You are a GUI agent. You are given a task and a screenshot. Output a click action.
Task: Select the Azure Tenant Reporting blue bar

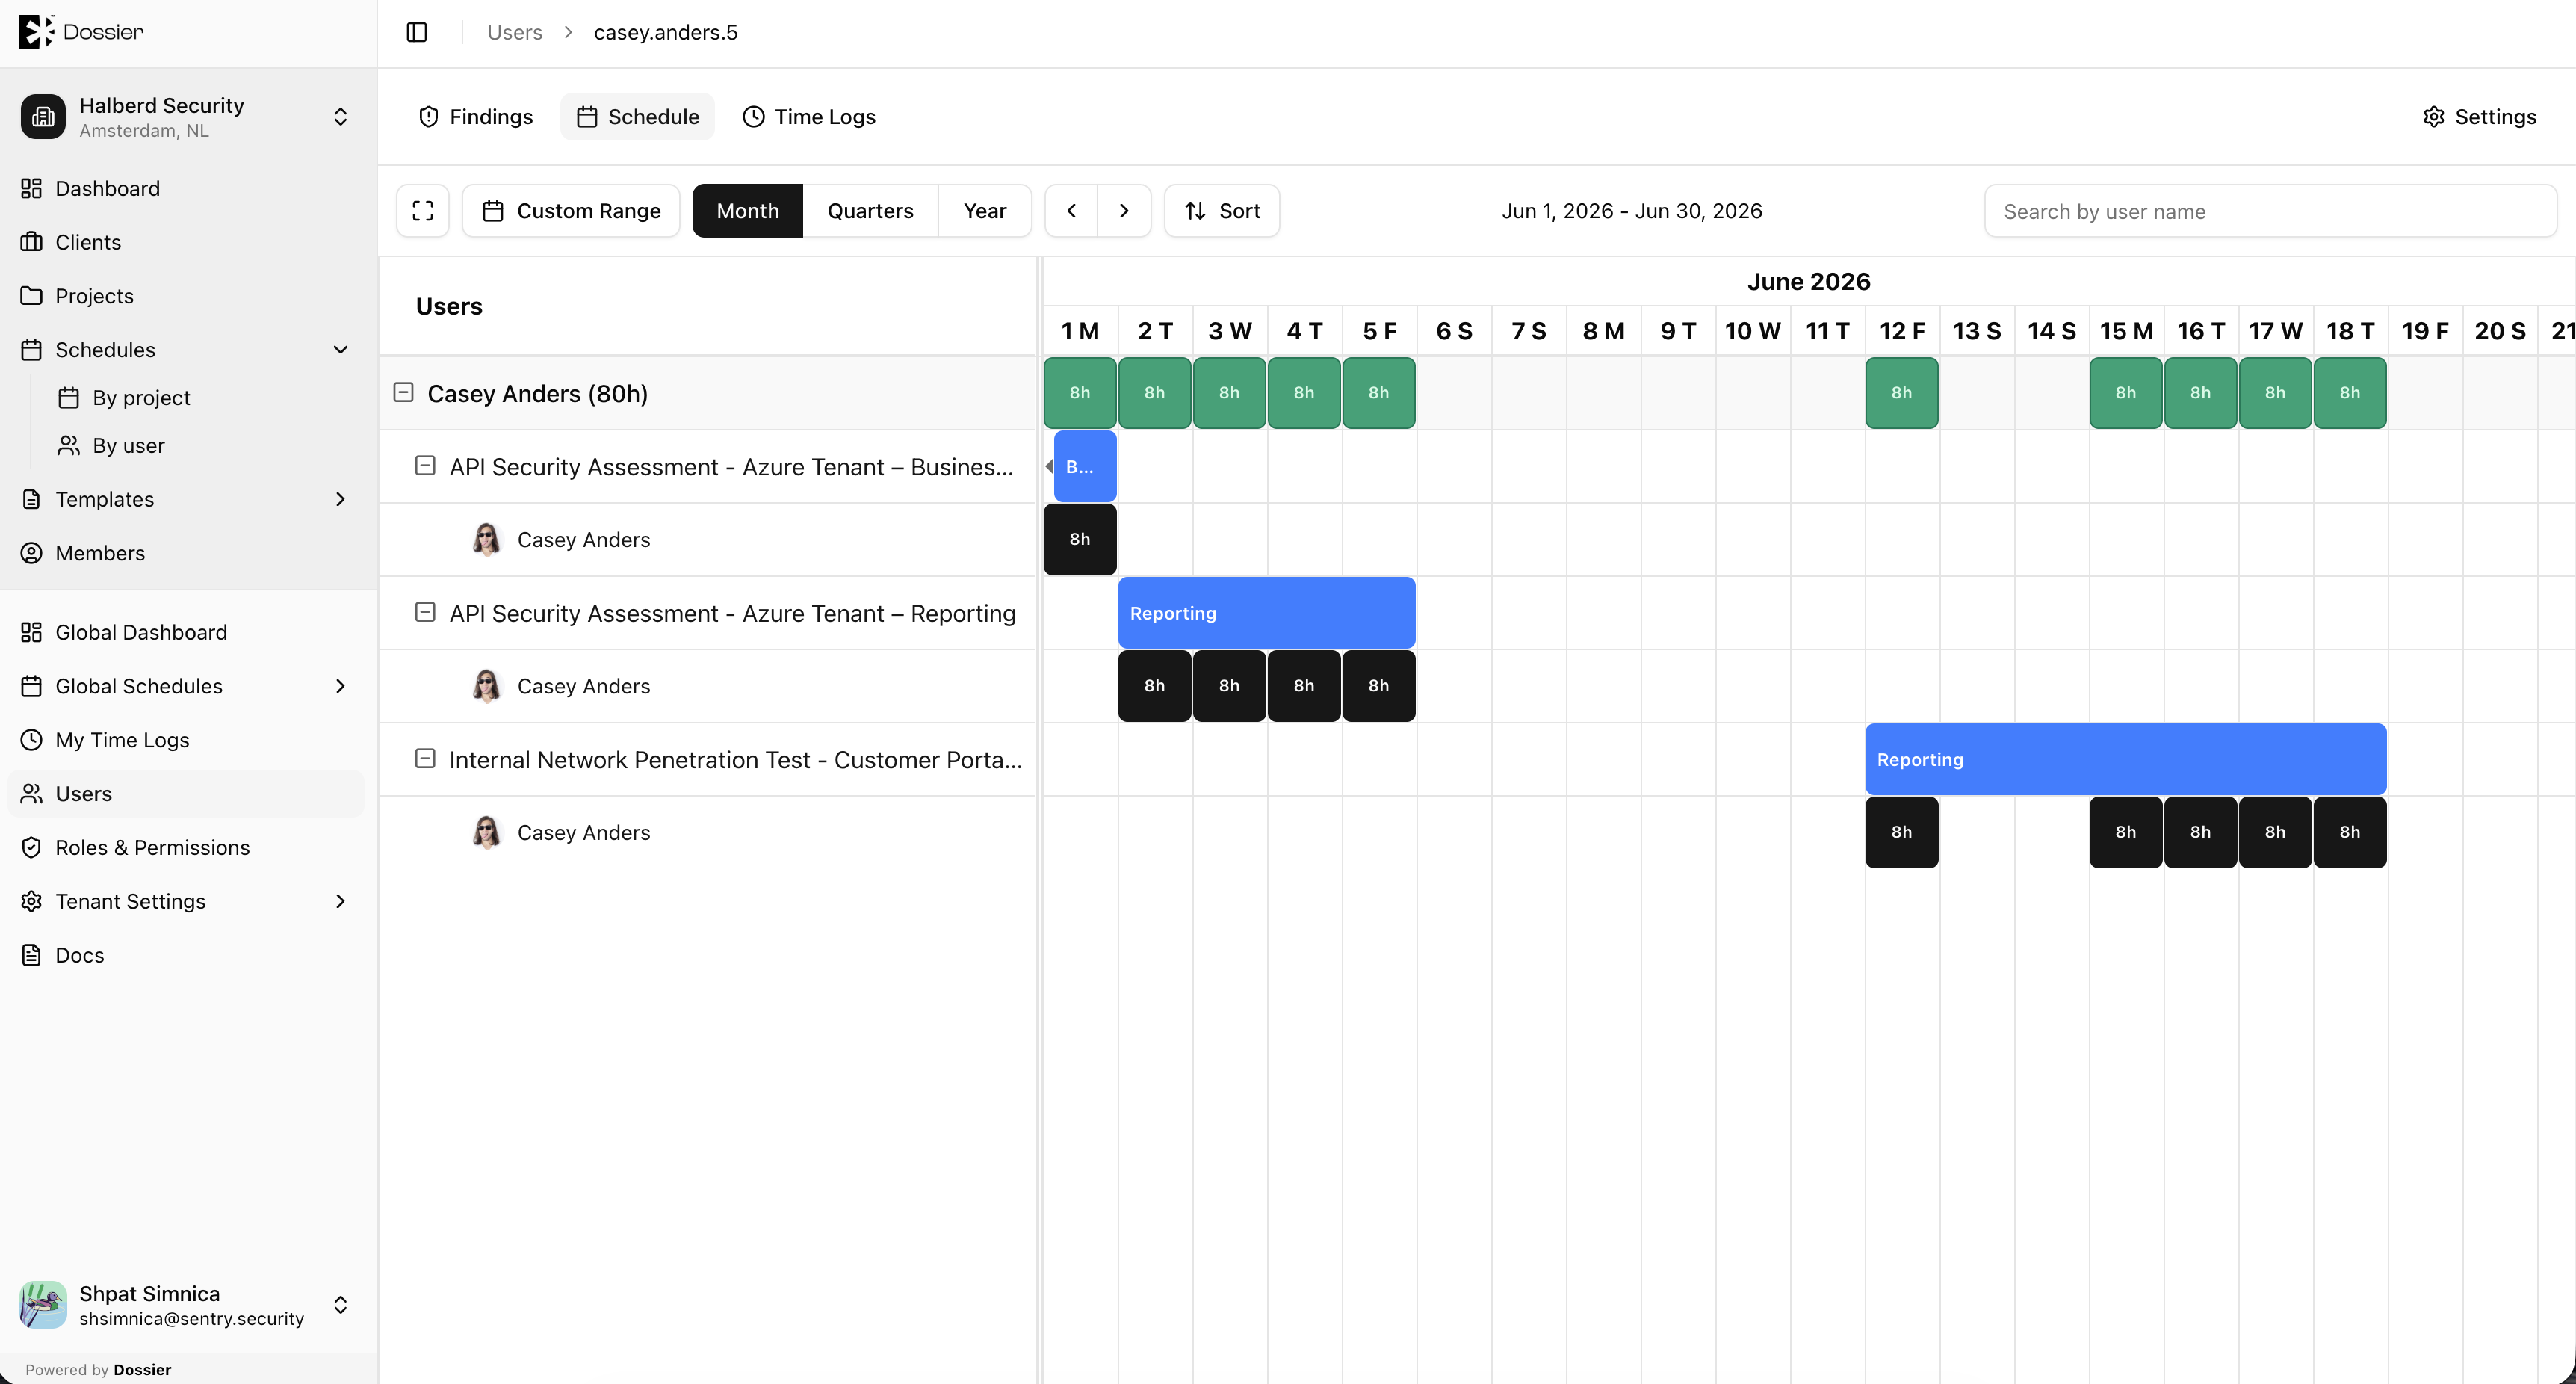pos(1267,613)
